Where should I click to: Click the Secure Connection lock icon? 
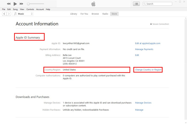click(151, 24)
